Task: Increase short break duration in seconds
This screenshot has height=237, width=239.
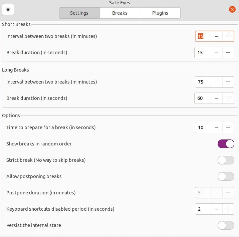Action: (228, 53)
